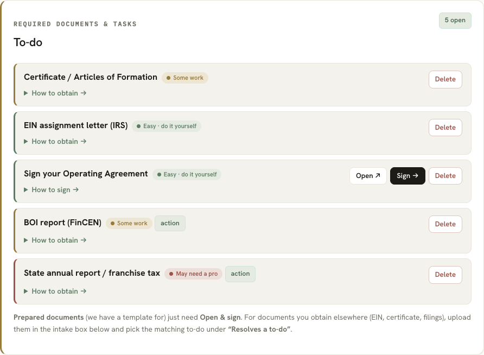Delete the BOI report (FinCEN) to-do
This screenshot has height=355, width=484.
pyautogui.click(x=445, y=224)
